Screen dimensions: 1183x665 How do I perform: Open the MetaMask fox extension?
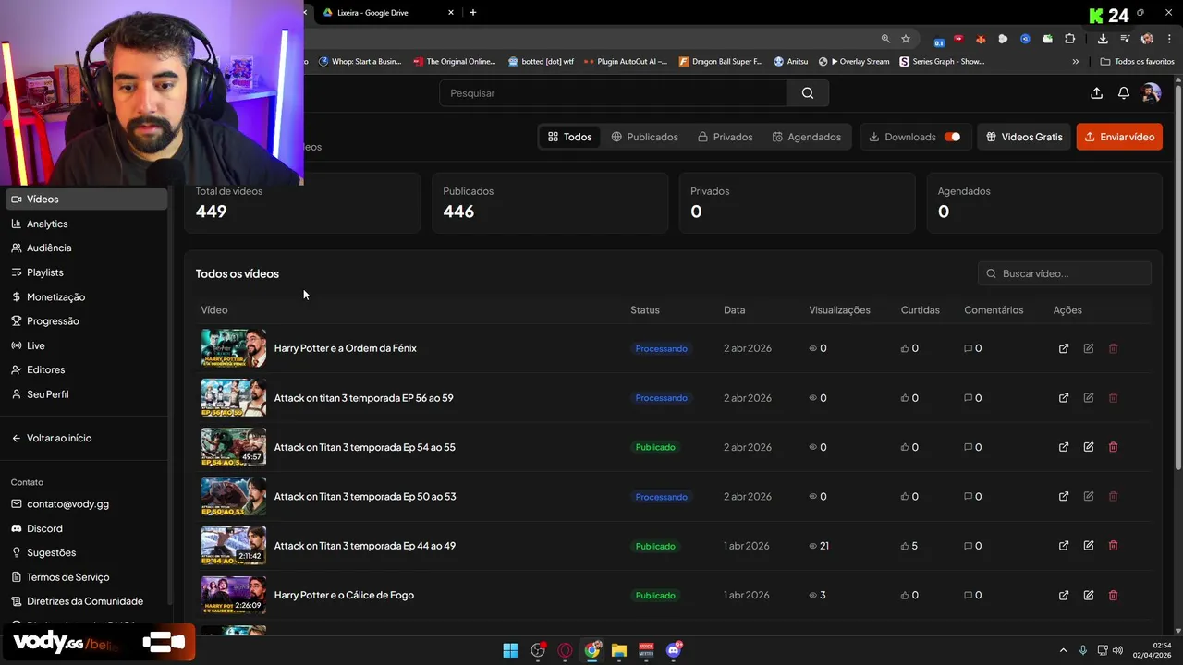click(x=981, y=39)
